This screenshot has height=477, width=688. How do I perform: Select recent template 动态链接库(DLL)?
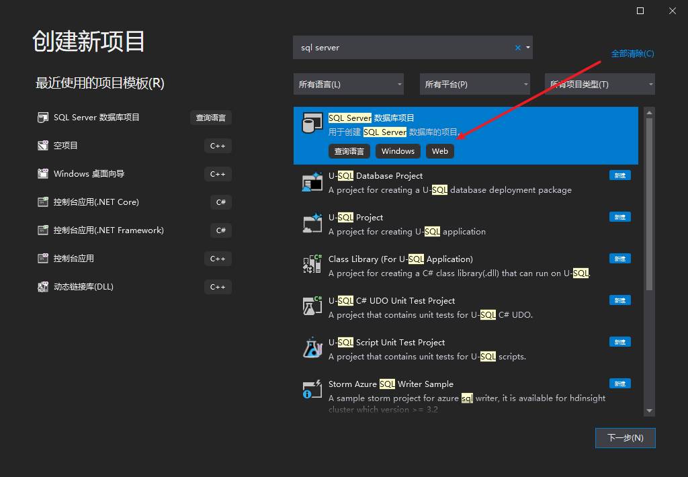(x=83, y=287)
